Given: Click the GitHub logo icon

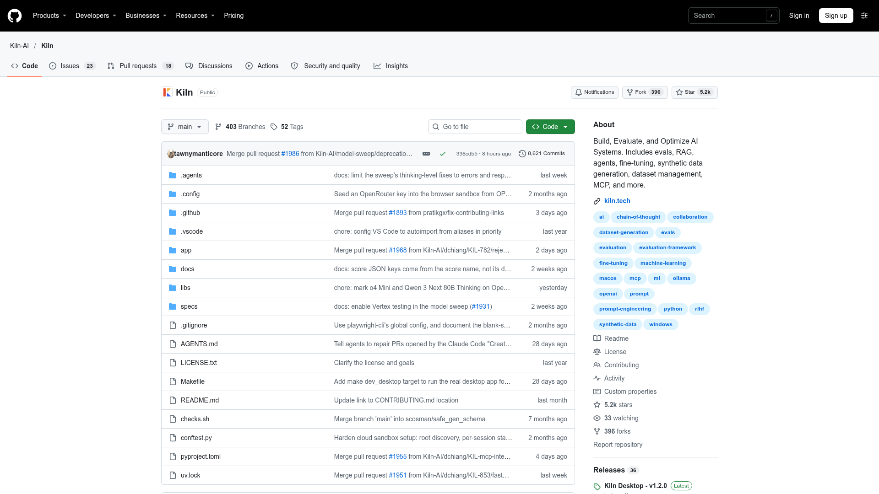Looking at the screenshot, I should (15, 16).
